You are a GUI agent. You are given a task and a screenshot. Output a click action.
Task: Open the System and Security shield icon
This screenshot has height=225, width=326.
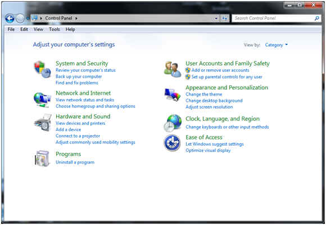point(43,70)
